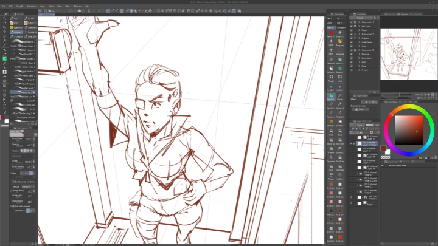
Task: Click the Redo arrow in command bar
Action: [x=66, y=11]
